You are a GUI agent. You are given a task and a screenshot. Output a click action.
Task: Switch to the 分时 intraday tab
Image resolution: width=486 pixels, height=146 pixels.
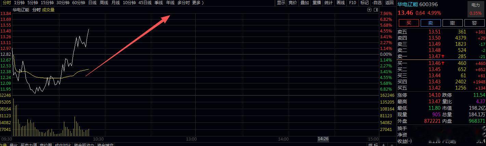coord(7,3)
